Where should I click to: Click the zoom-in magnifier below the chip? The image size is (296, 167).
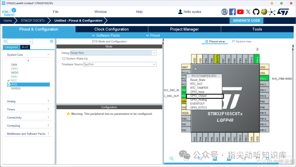coord(172,159)
